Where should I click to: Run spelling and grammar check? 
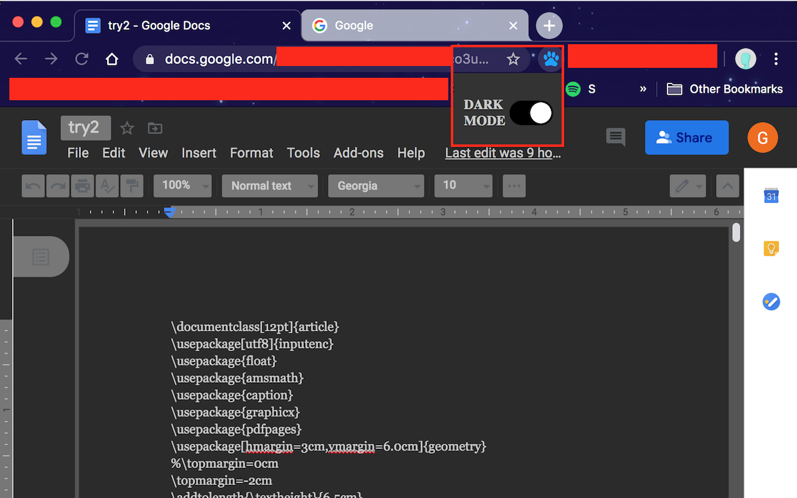tap(107, 186)
